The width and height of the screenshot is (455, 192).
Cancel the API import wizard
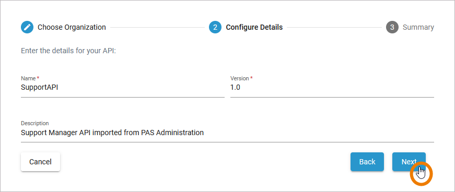40,162
